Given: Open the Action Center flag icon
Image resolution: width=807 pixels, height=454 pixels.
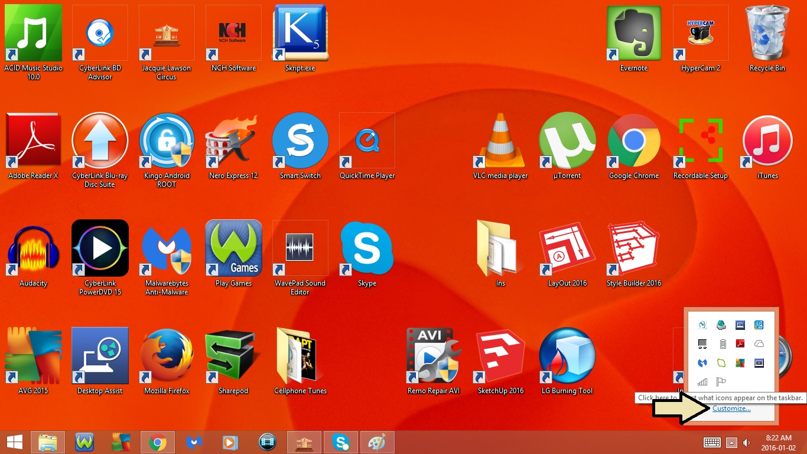Looking at the screenshot, I should [x=721, y=381].
